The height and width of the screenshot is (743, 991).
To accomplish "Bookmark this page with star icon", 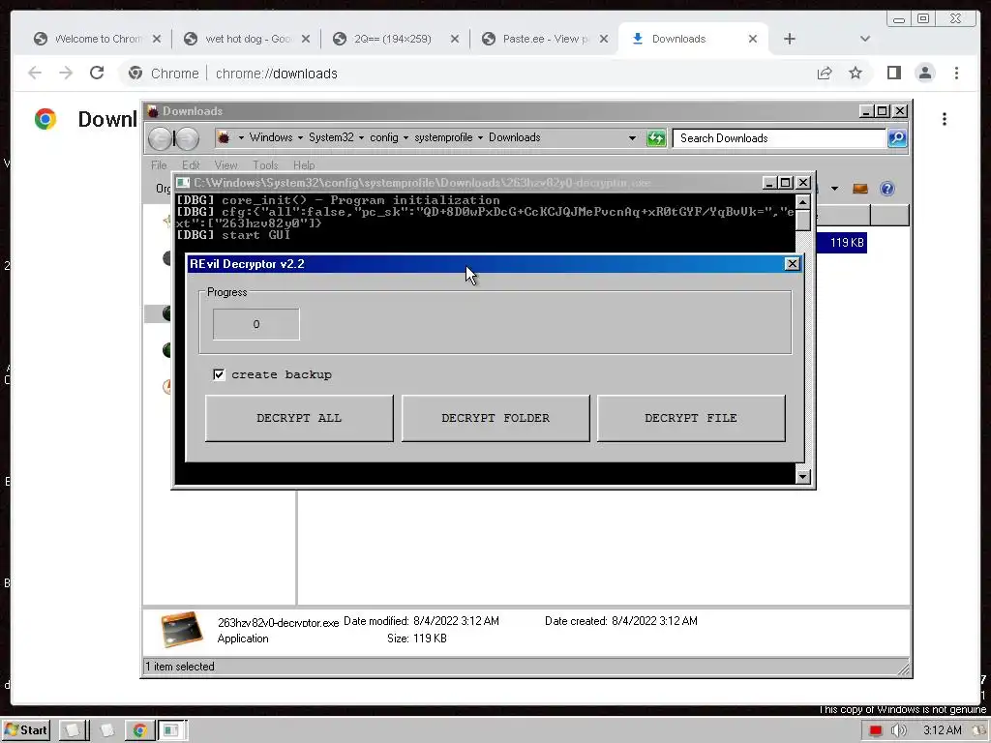I will (856, 73).
